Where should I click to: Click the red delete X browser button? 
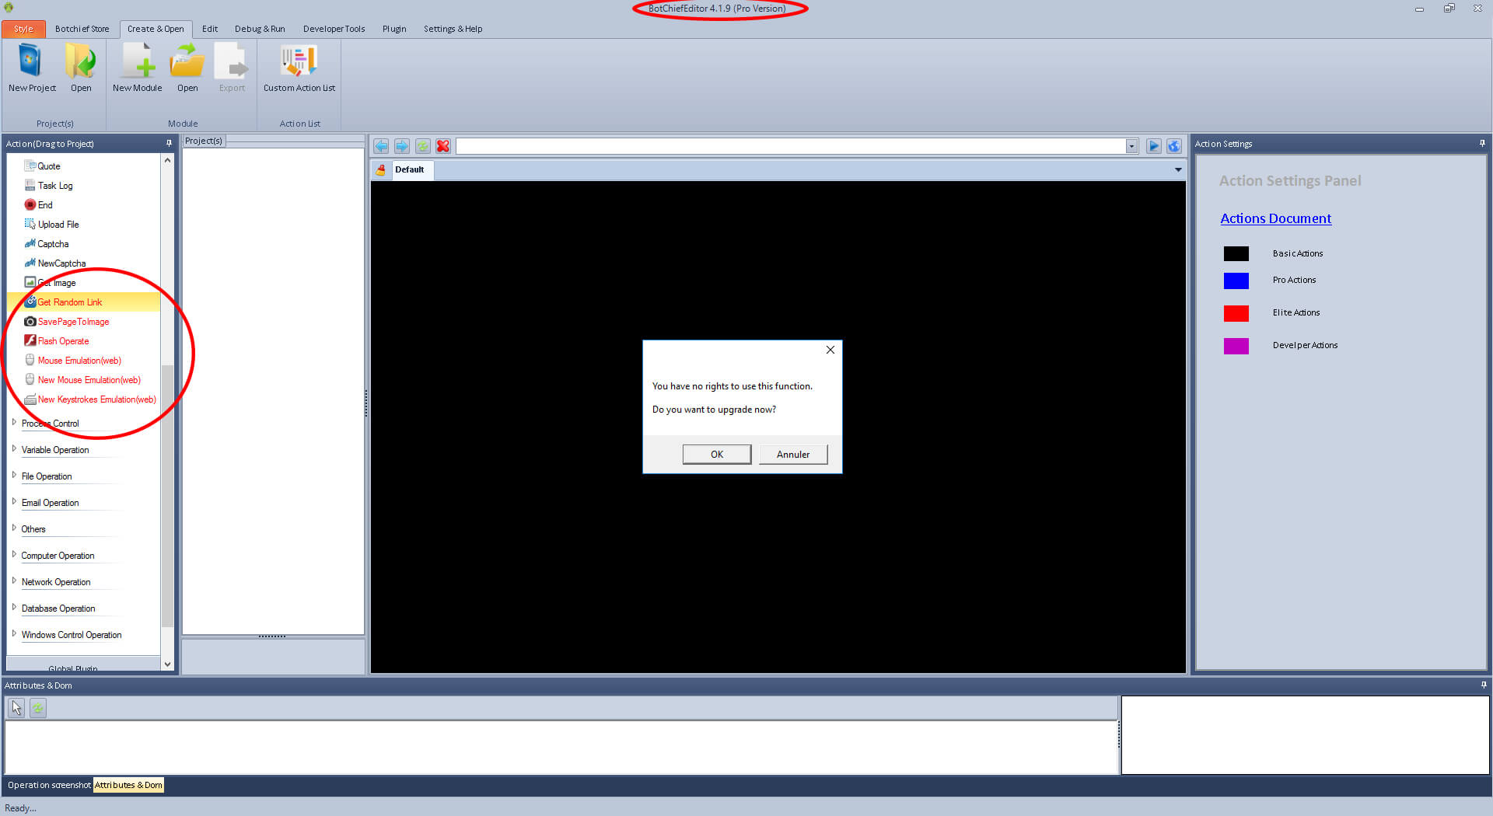click(x=443, y=146)
